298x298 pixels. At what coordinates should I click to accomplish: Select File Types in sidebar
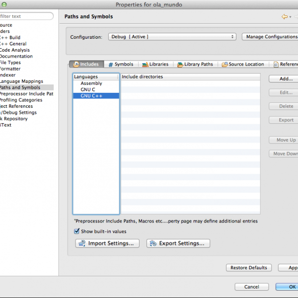click(10, 63)
